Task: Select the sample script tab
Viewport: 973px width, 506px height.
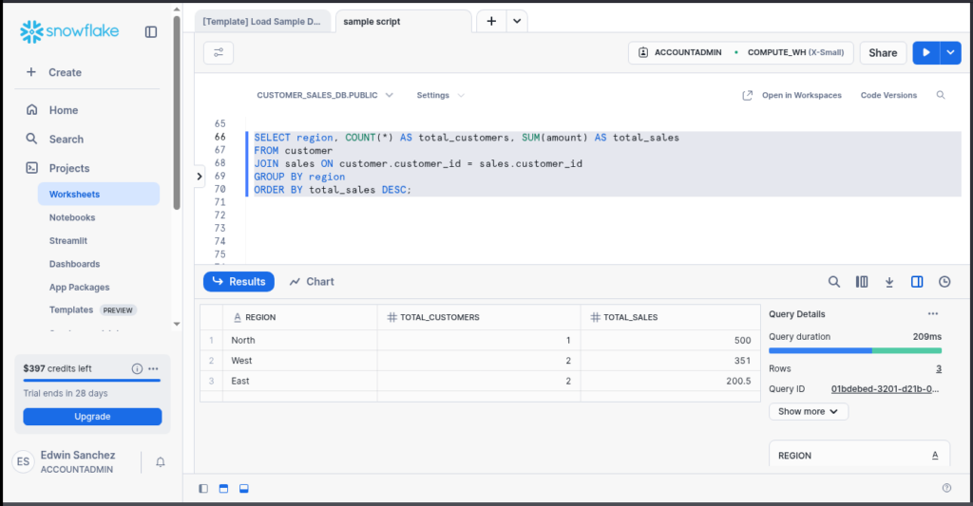Action: tap(403, 22)
